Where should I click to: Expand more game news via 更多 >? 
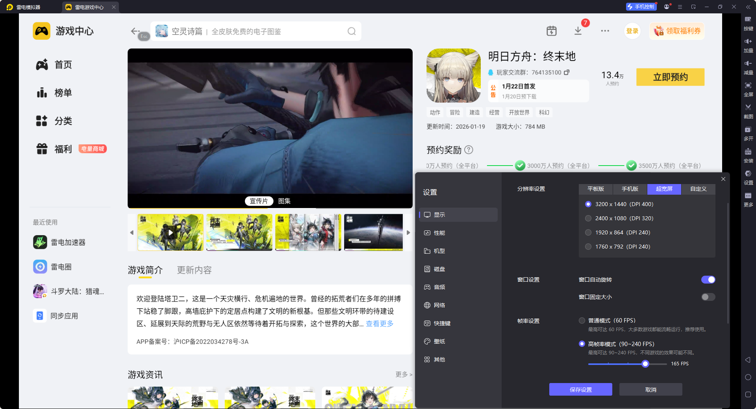pos(403,374)
